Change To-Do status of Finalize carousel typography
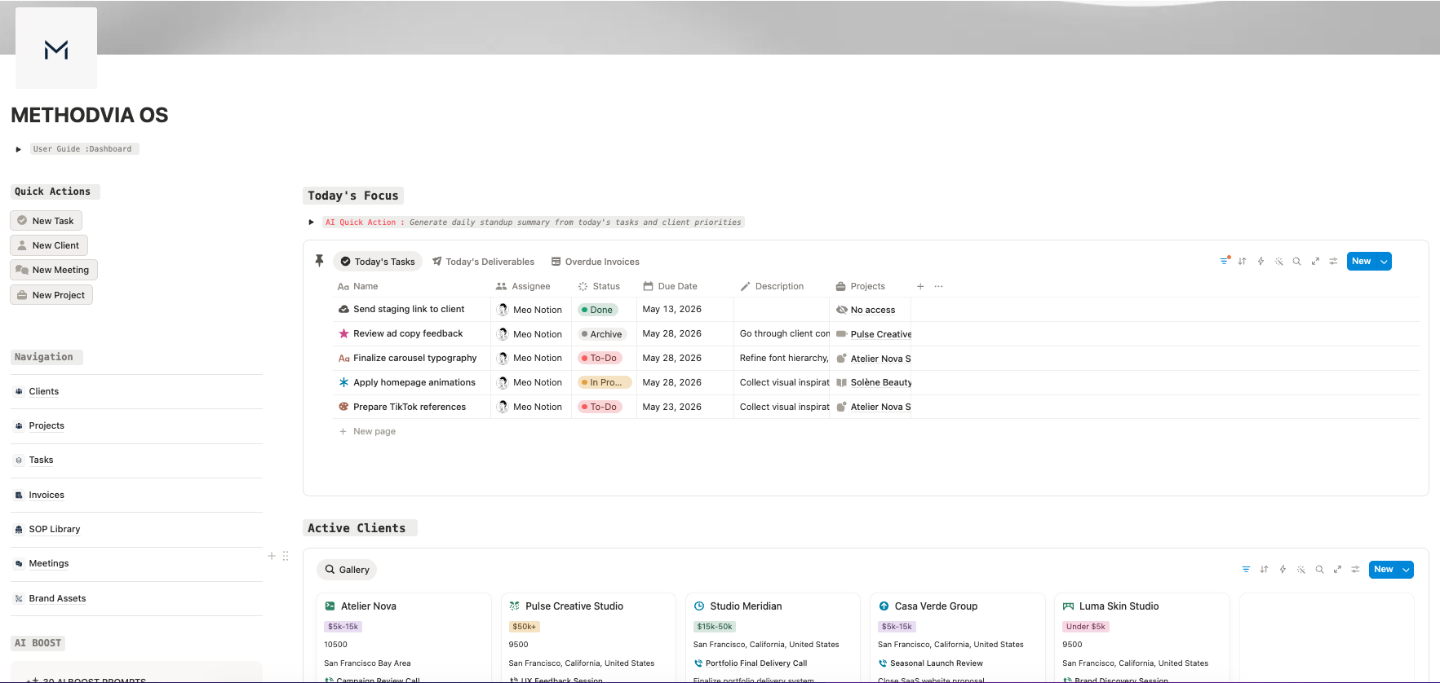1440x683 pixels. click(600, 358)
